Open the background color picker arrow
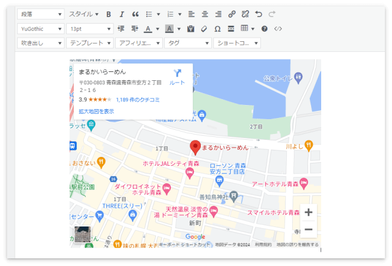Image resolution: width=392 pixels, height=266 pixels. [179, 29]
